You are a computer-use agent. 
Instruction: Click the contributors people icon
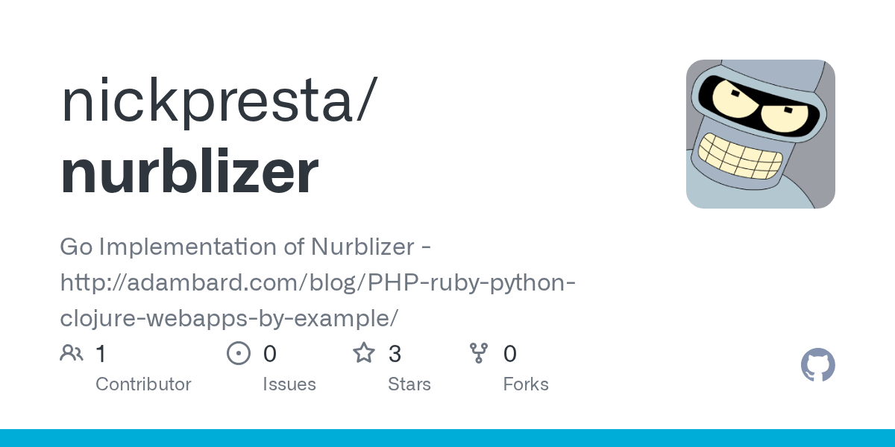point(72,353)
